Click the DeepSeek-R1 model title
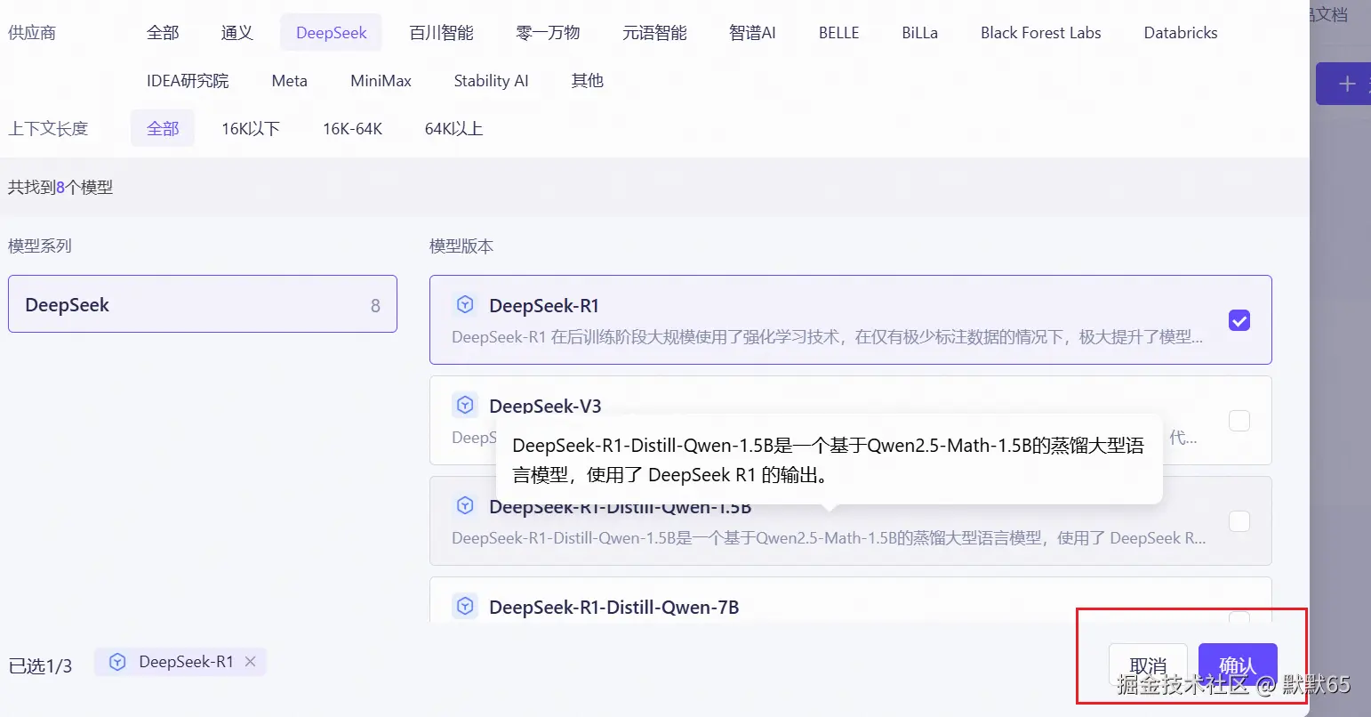Viewport: 1371px width, 717px height. pyautogui.click(x=544, y=306)
